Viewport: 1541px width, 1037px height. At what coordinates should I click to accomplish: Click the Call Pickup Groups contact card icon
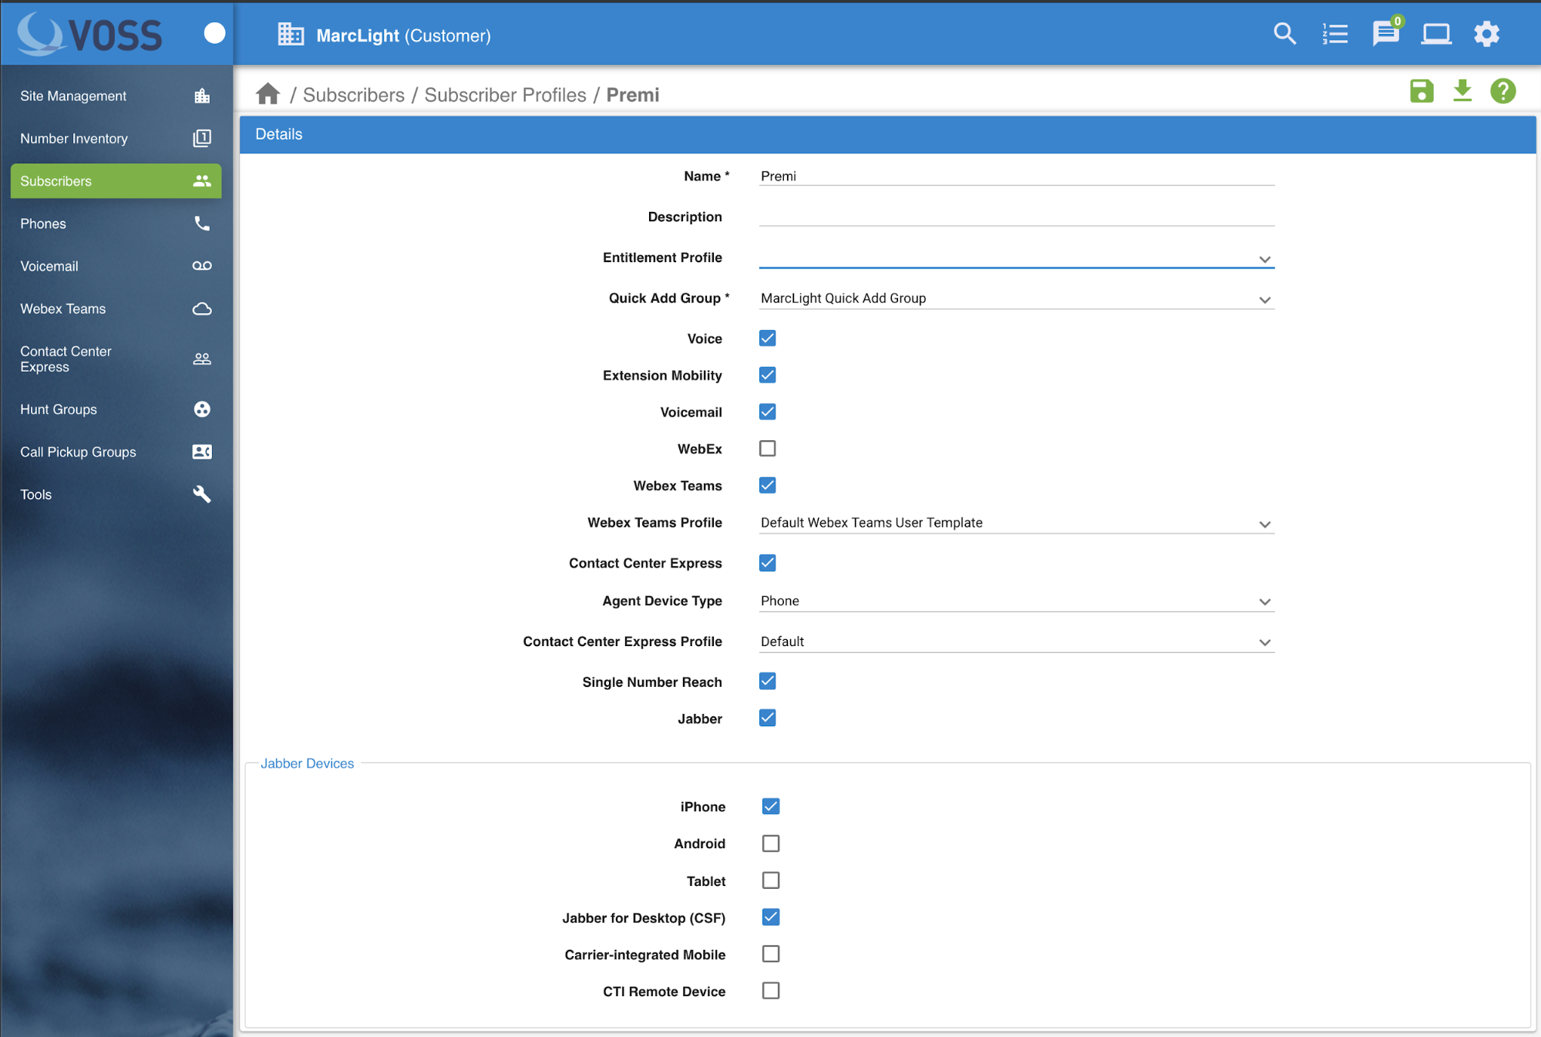click(202, 452)
